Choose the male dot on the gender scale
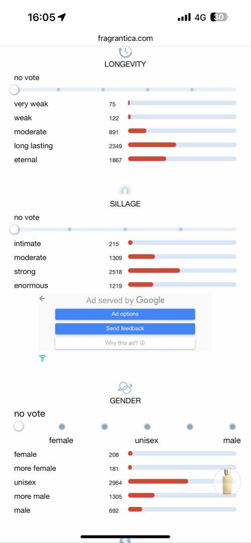251x543 pixels. (x=232, y=427)
